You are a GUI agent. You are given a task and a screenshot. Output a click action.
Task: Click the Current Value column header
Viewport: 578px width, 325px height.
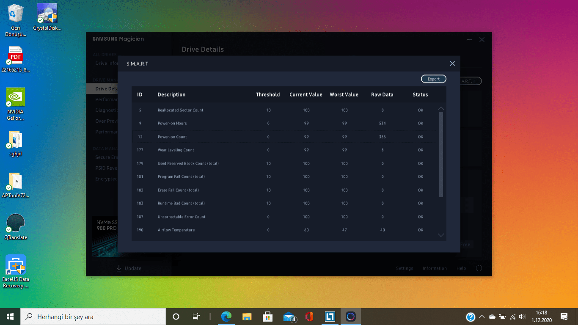tap(306, 94)
